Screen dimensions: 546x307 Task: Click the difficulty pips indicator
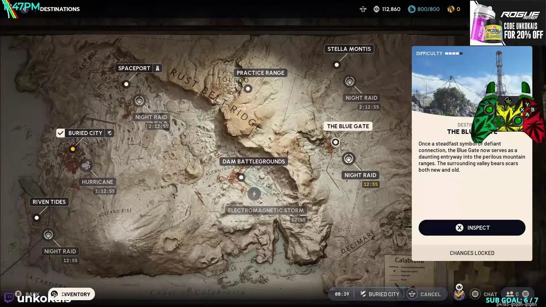point(453,53)
